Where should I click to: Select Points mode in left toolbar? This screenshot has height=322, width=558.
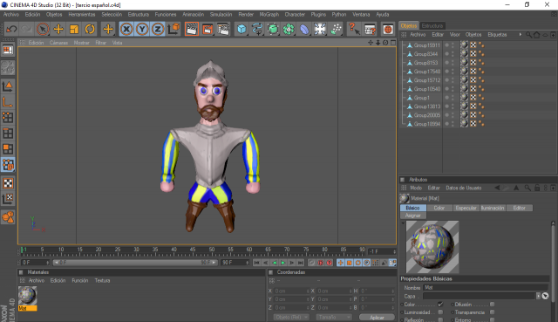[8, 117]
